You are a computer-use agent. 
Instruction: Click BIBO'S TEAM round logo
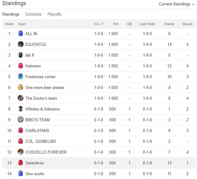(21, 120)
